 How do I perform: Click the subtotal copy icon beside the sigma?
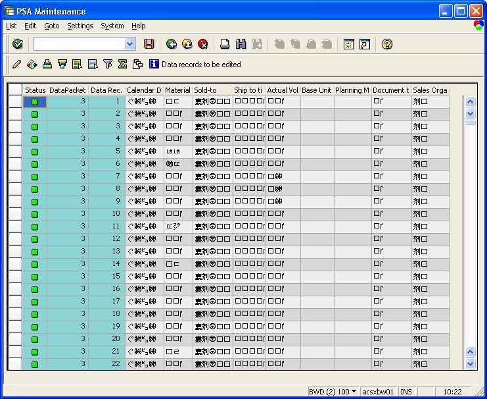pos(137,64)
